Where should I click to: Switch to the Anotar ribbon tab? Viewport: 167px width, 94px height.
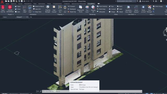(x=20, y=4)
